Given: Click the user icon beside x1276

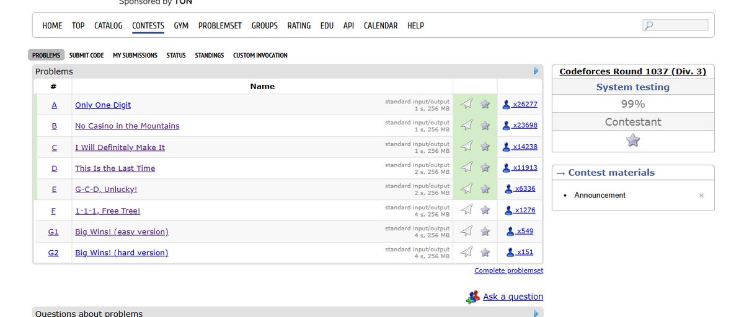Looking at the screenshot, I should (x=509, y=210).
